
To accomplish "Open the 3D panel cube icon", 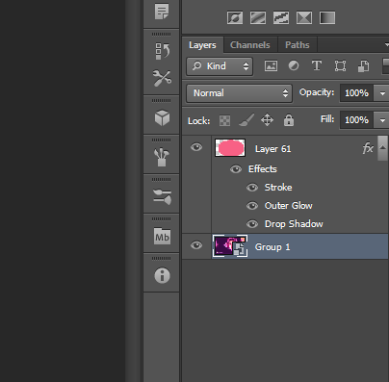I will click(x=162, y=117).
